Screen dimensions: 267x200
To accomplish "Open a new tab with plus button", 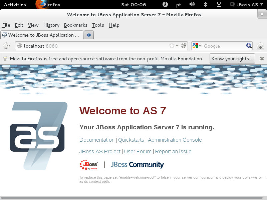I will click(89, 35).
